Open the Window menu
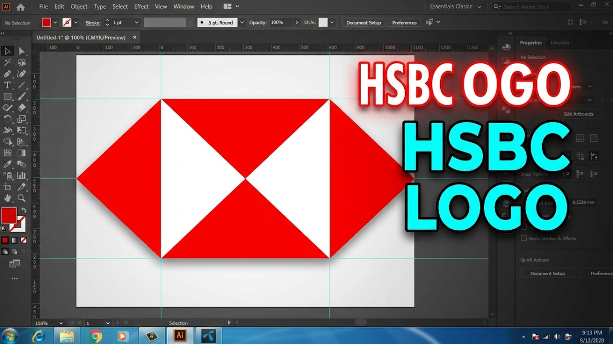Screen dimensions: 613x344 184,7
